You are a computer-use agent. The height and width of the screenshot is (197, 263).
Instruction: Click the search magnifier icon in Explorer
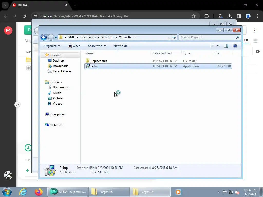(238, 37)
